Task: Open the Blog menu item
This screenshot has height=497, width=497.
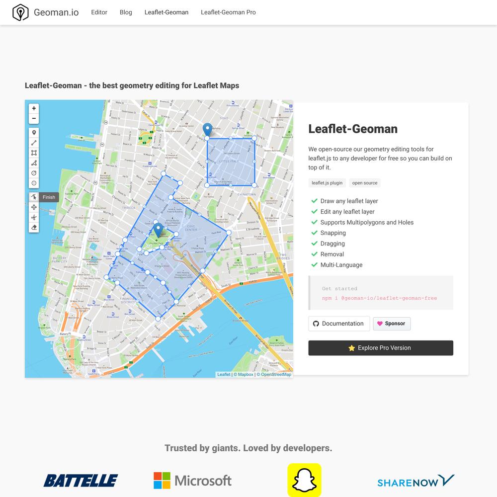Action: pos(126,12)
